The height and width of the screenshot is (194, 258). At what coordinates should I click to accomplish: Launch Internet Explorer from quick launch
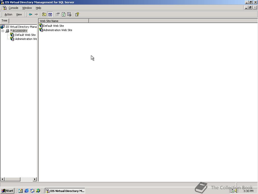pos(26,191)
